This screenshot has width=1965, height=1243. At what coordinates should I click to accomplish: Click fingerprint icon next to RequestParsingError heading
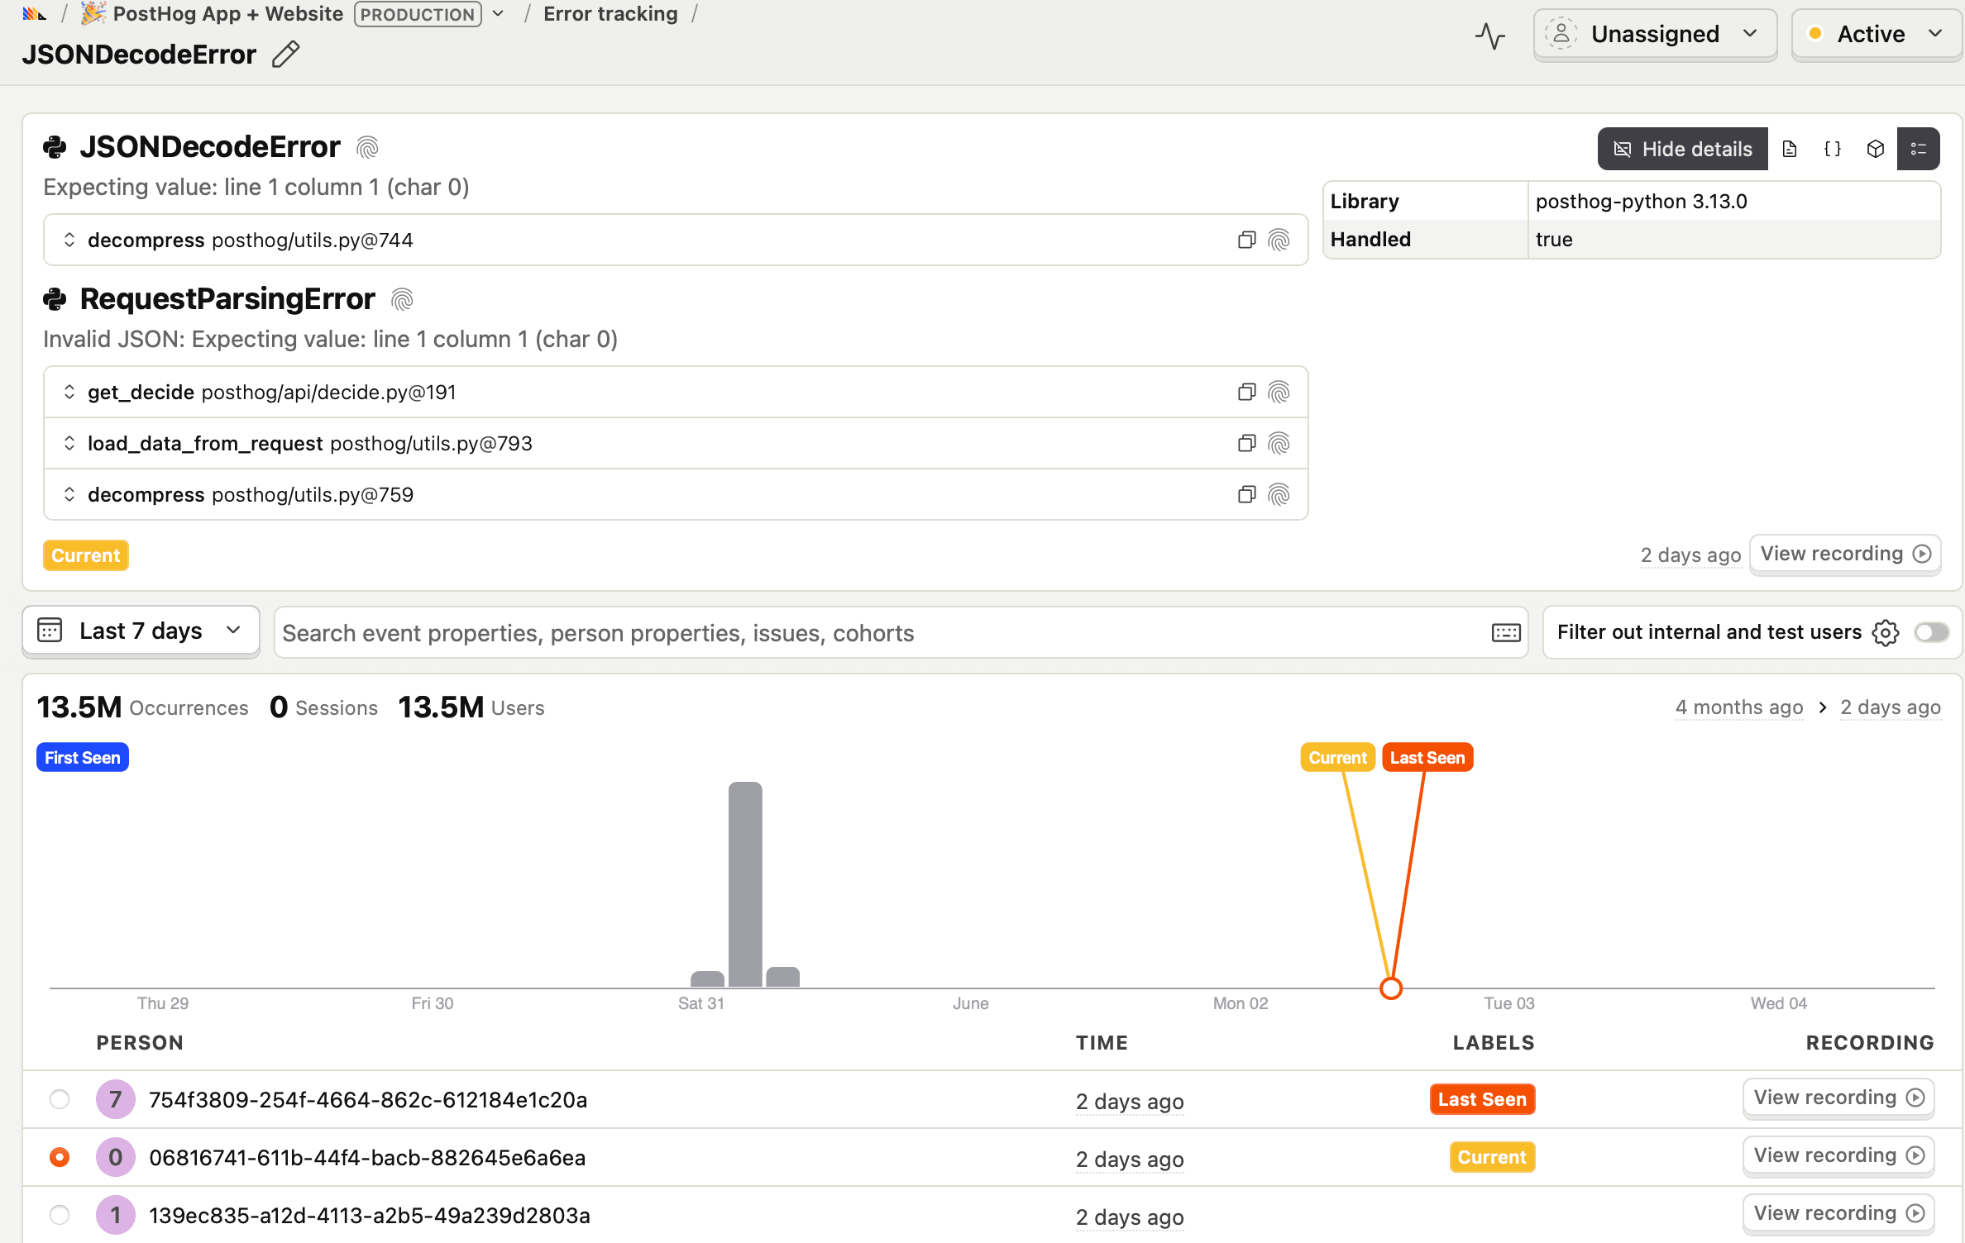(x=402, y=299)
